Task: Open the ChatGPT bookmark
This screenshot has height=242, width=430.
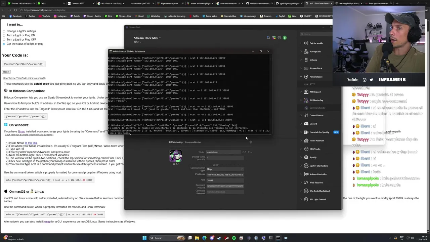Action: 306,16
